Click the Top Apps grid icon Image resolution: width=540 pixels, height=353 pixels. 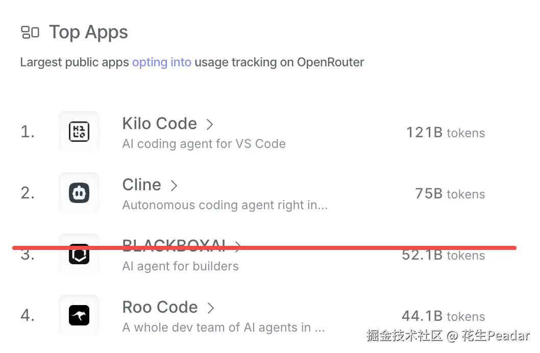[x=30, y=32]
